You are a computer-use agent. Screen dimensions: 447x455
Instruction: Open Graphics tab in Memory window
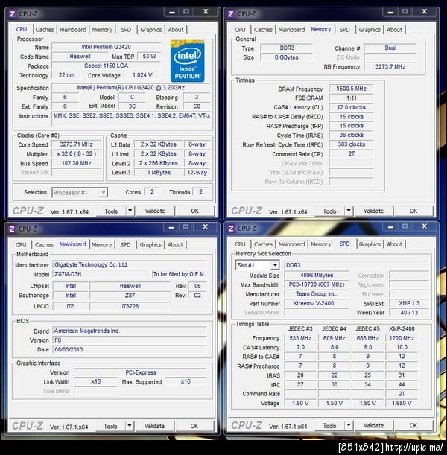(370, 30)
